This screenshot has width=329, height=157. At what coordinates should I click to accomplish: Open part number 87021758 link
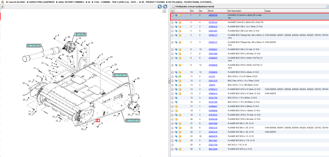click(x=213, y=145)
